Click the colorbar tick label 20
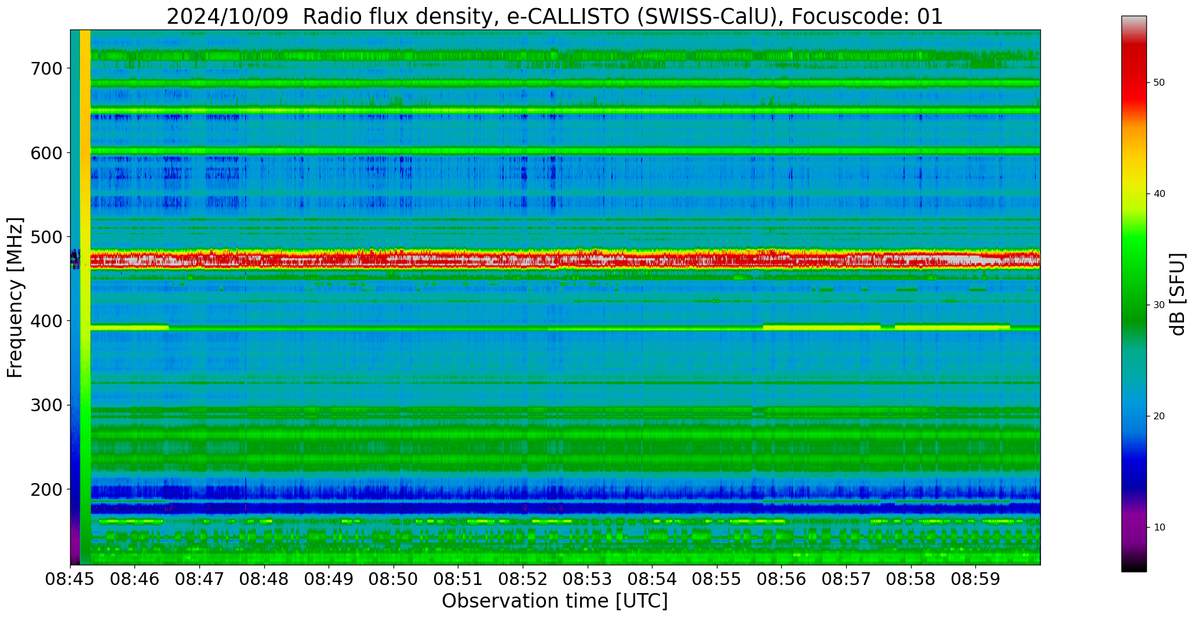Screen dimensions: 1195x618 [x=1159, y=416]
